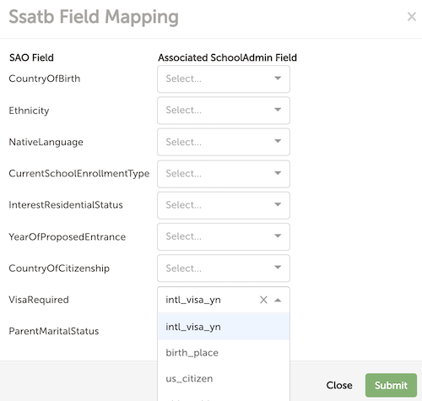This screenshot has height=401, width=422.
Task: Clear the VisaRequired selection with the X icon
Action: (263, 300)
